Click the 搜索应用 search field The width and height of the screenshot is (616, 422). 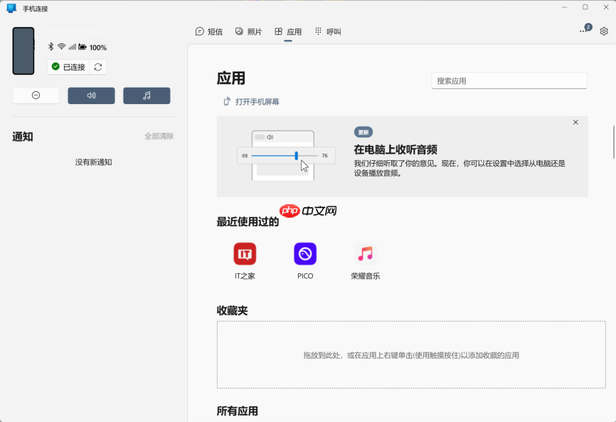click(509, 81)
